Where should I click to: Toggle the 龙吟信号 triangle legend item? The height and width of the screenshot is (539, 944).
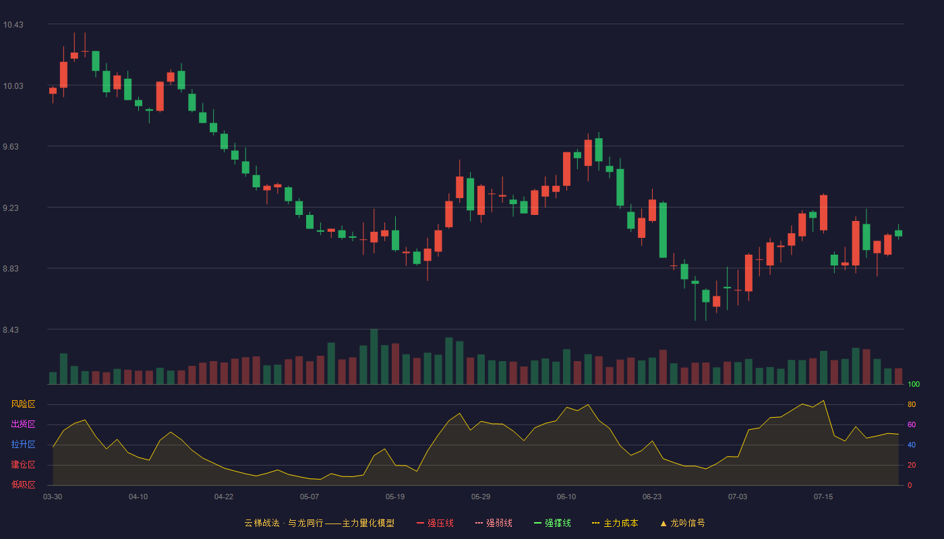click(x=682, y=523)
